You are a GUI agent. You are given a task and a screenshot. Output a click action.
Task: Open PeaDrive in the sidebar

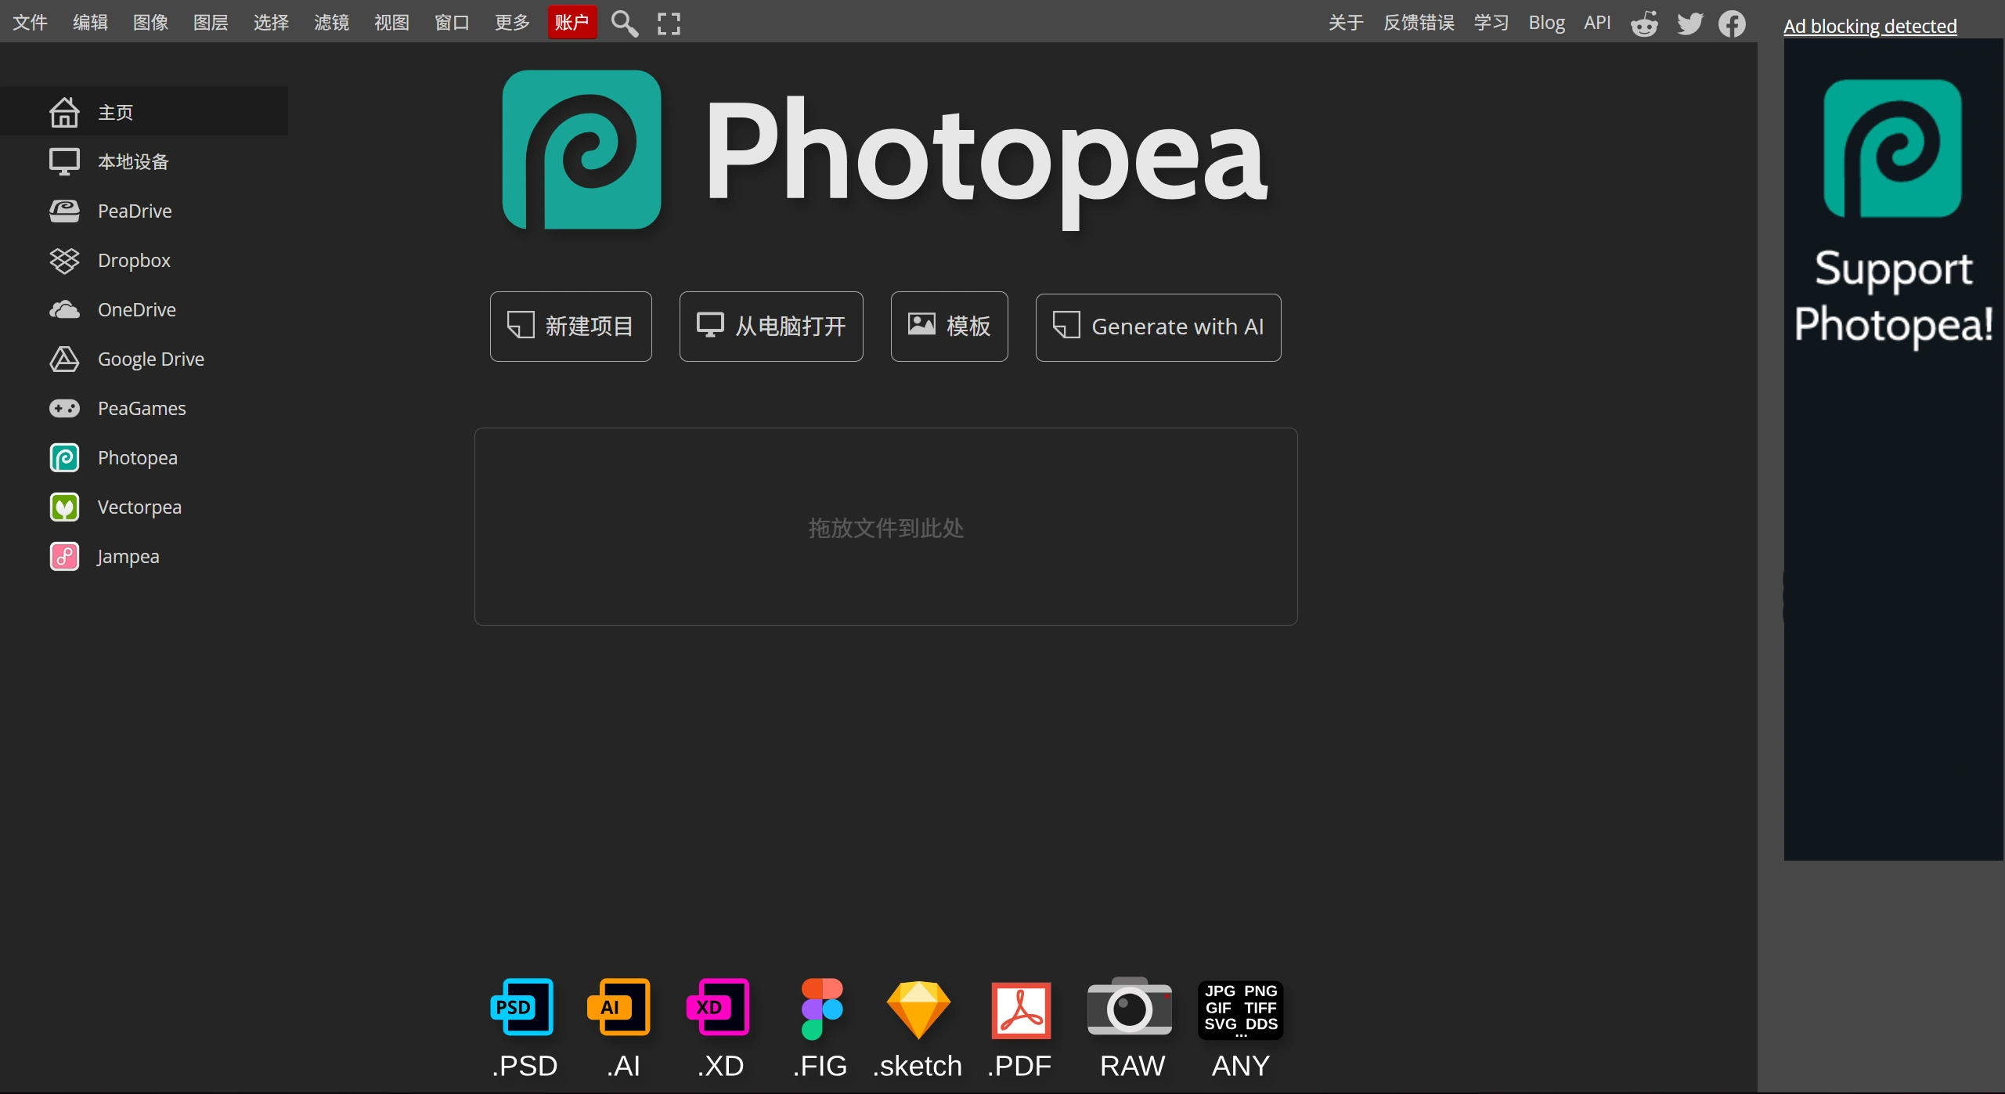tap(144, 211)
